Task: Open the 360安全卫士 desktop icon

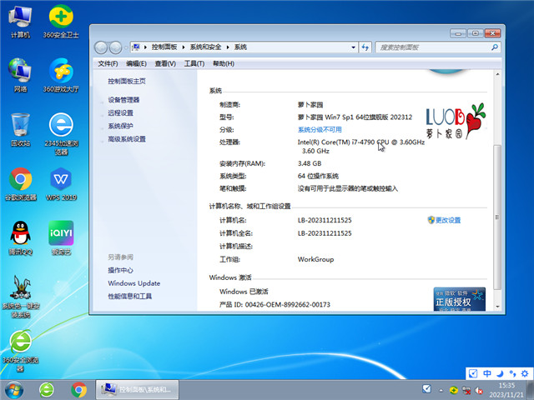Action: 61,22
